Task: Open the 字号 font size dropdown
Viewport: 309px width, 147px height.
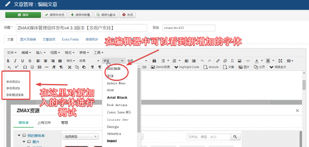Action: tap(137, 61)
